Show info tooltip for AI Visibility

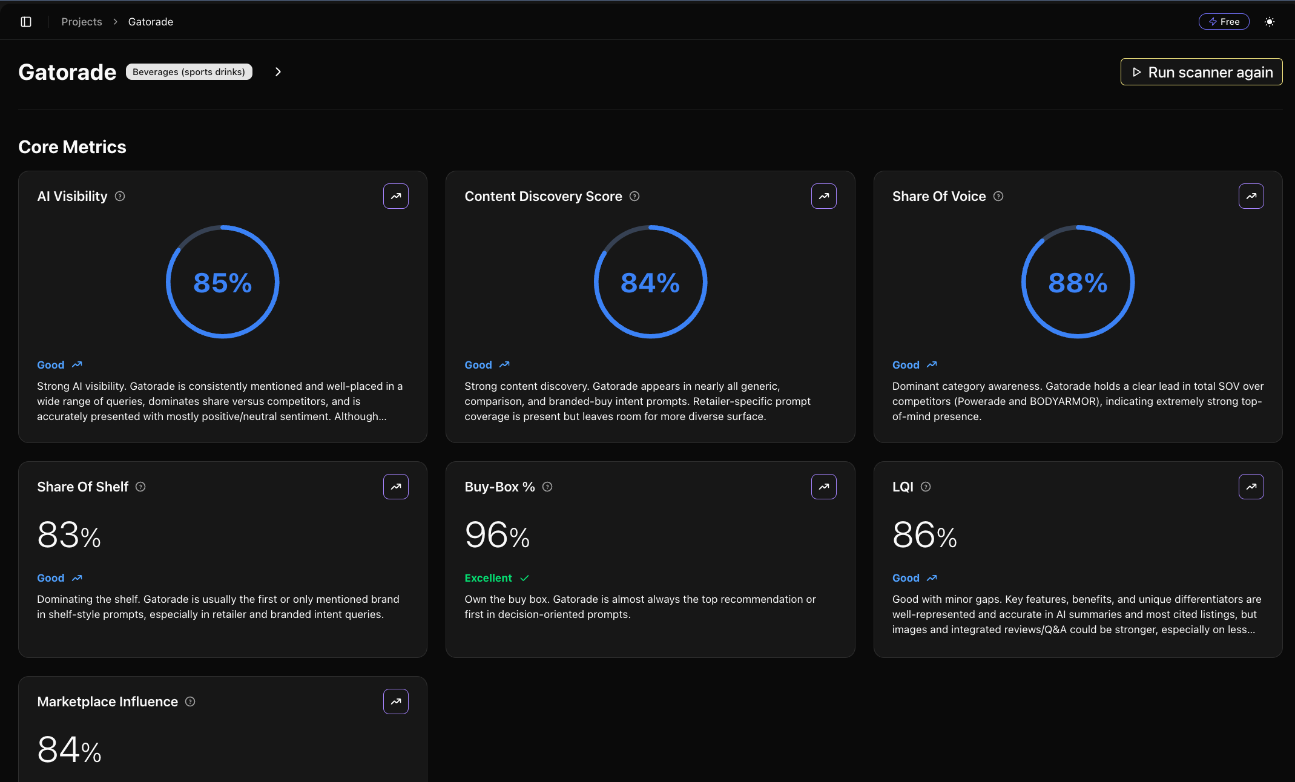pos(120,196)
